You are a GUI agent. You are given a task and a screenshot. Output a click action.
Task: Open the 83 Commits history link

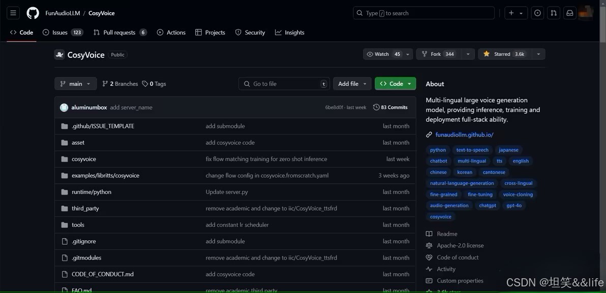(x=390, y=107)
